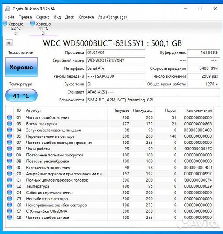The image size is (223, 234).
Task: Click status circle for События переназначения
Action: (10, 192)
